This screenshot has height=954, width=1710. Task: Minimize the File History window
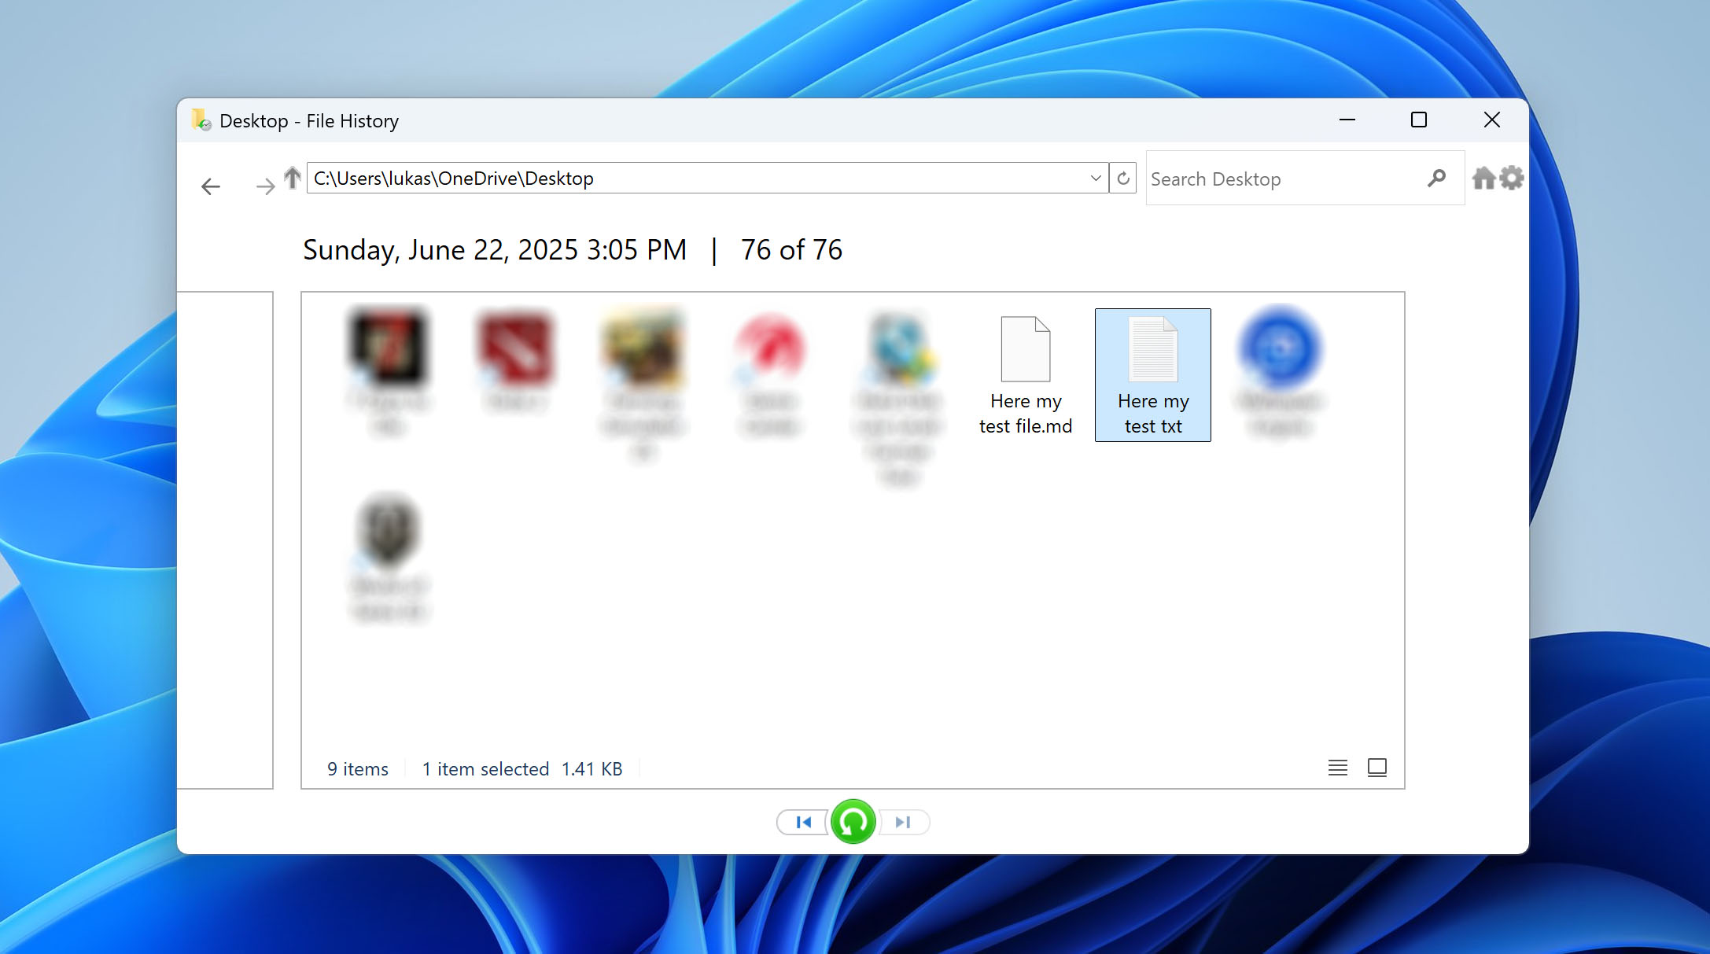pyautogui.click(x=1347, y=120)
